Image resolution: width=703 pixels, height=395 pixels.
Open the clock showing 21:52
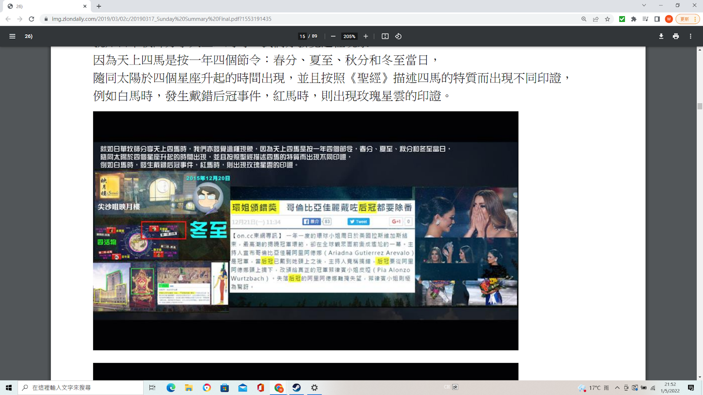[x=670, y=388]
